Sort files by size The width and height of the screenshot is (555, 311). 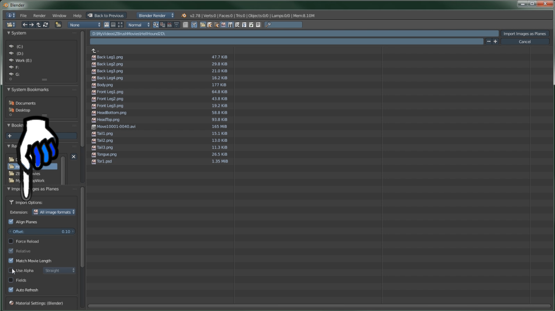(177, 25)
